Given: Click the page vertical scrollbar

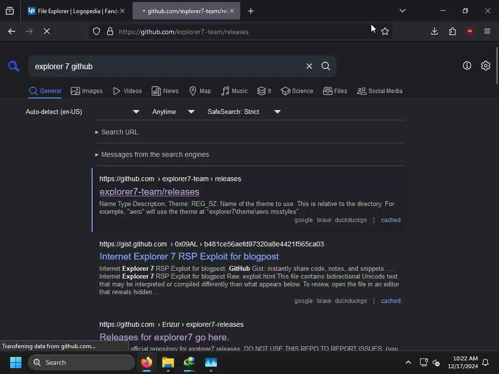Looking at the screenshot, I should [x=497, y=66].
